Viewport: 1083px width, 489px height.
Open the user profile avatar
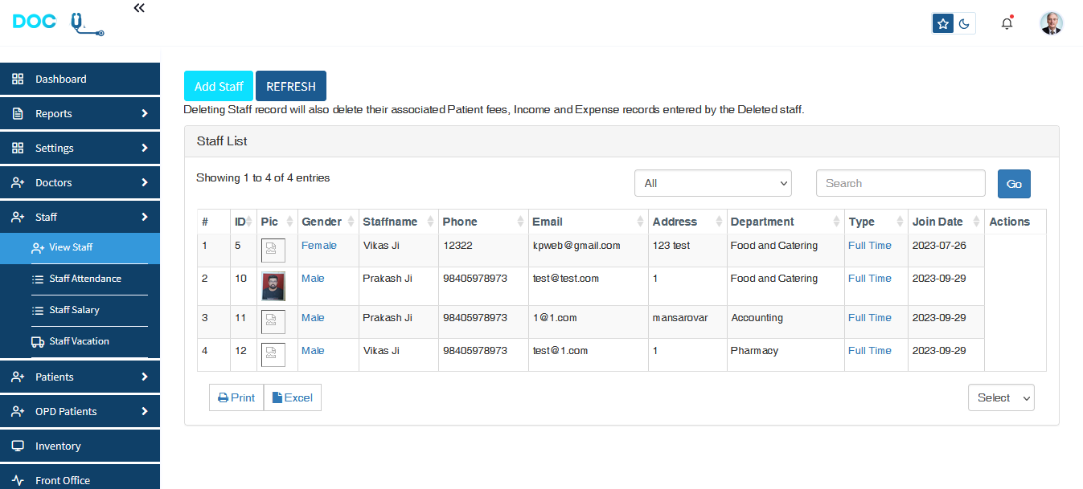pyautogui.click(x=1051, y=23)
